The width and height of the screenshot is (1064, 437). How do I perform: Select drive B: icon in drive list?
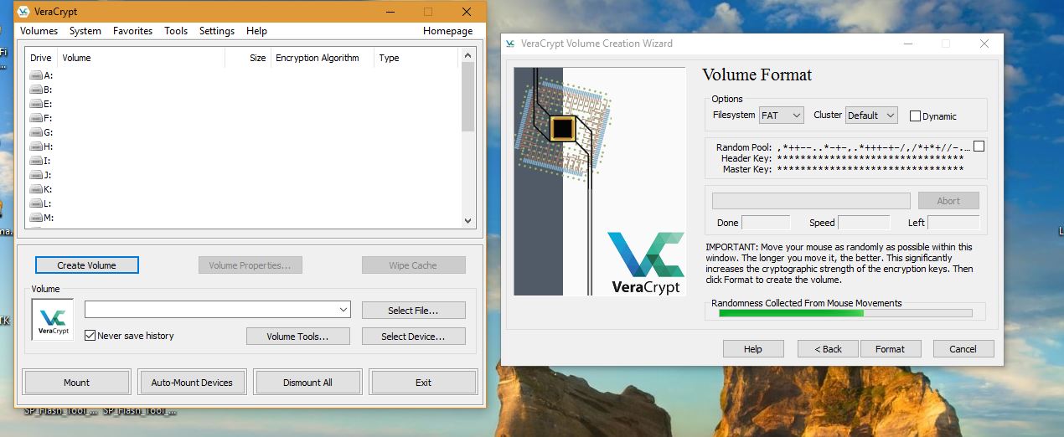click(x=36, y=90)
